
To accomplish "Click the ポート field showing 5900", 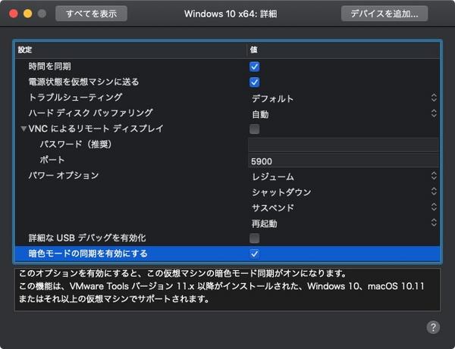I will click(344, 160).
